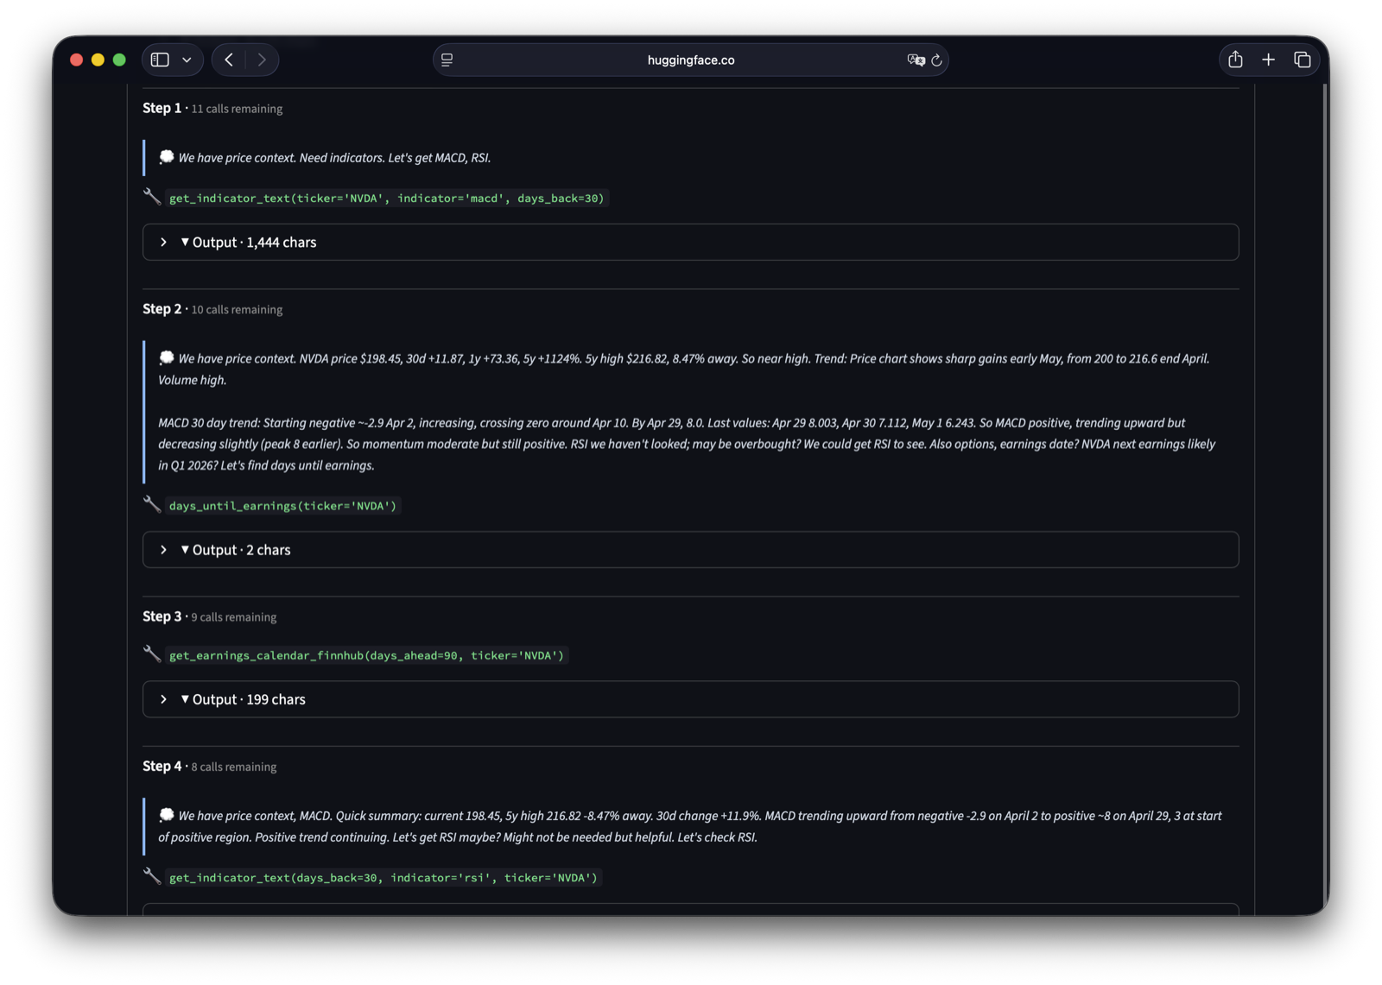Click the green fullscreen window button

[x=119, y=60]
